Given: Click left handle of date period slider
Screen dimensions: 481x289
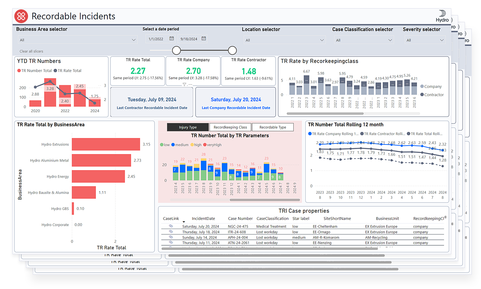Looking at the screenshot, I should tap(176, 50).
